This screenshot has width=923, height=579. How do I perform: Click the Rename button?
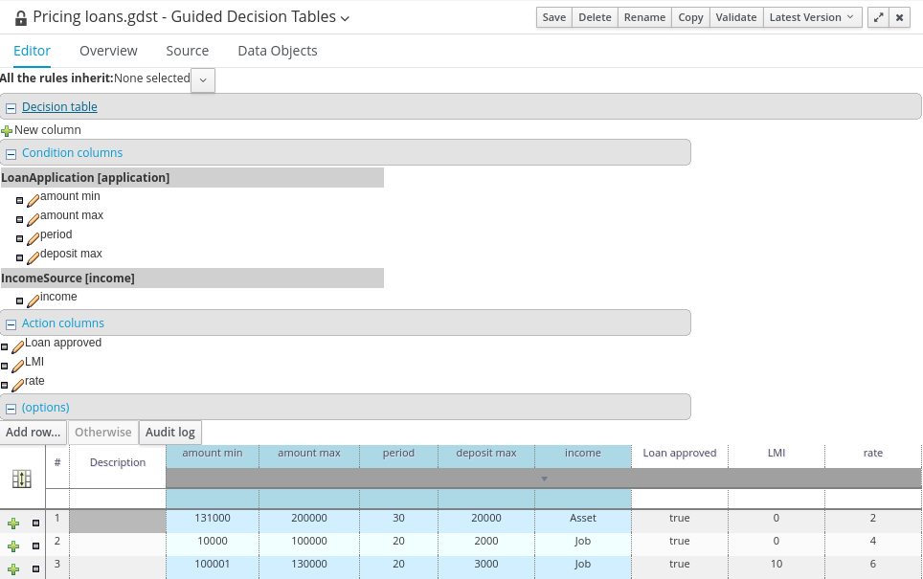point(644,17)
